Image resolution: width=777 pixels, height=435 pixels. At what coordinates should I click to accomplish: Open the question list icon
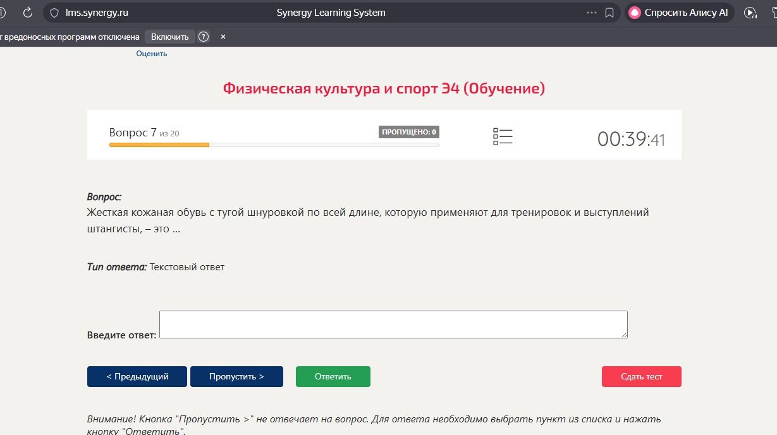(x=503, y=136)
